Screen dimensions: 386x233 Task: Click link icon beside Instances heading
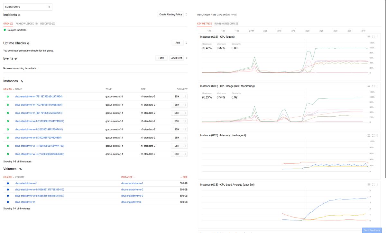22,81
